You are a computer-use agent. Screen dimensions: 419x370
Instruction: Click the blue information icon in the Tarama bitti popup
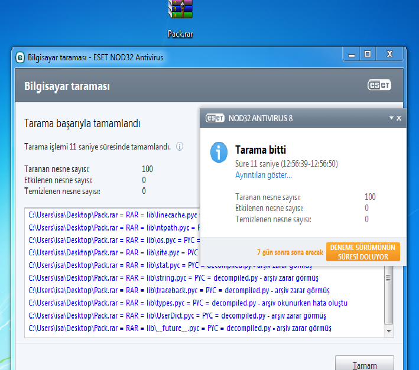(x=219, y=152)
